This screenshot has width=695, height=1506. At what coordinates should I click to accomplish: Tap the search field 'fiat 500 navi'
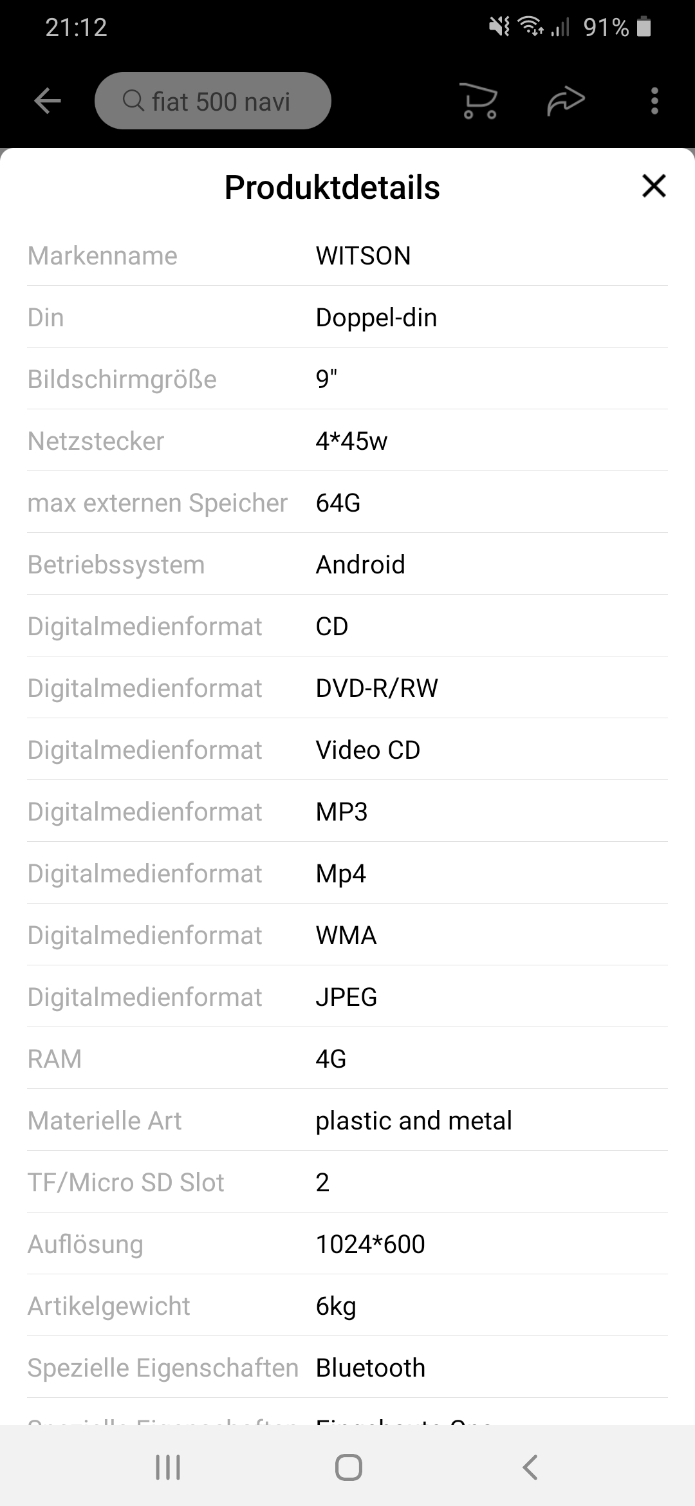(x=221, y=101)
